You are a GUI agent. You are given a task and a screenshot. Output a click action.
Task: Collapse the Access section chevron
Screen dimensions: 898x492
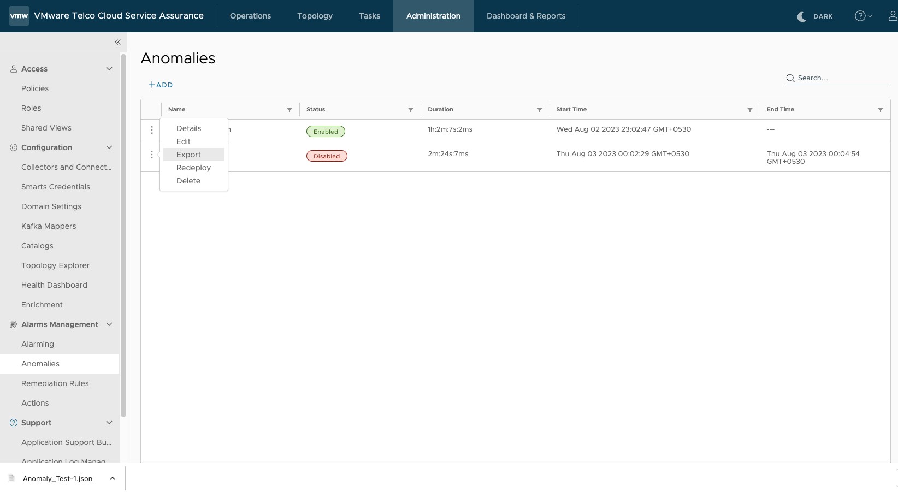[109, 69]
